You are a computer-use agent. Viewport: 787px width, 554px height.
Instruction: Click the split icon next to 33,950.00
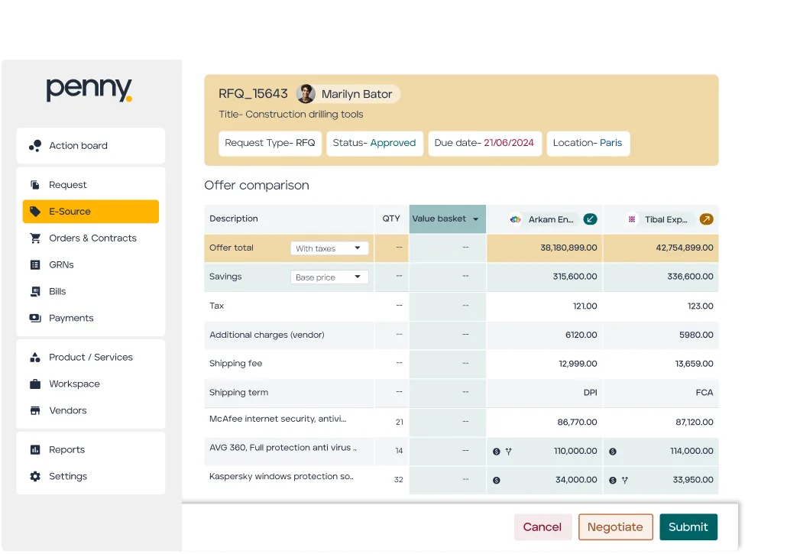[624, 480]
